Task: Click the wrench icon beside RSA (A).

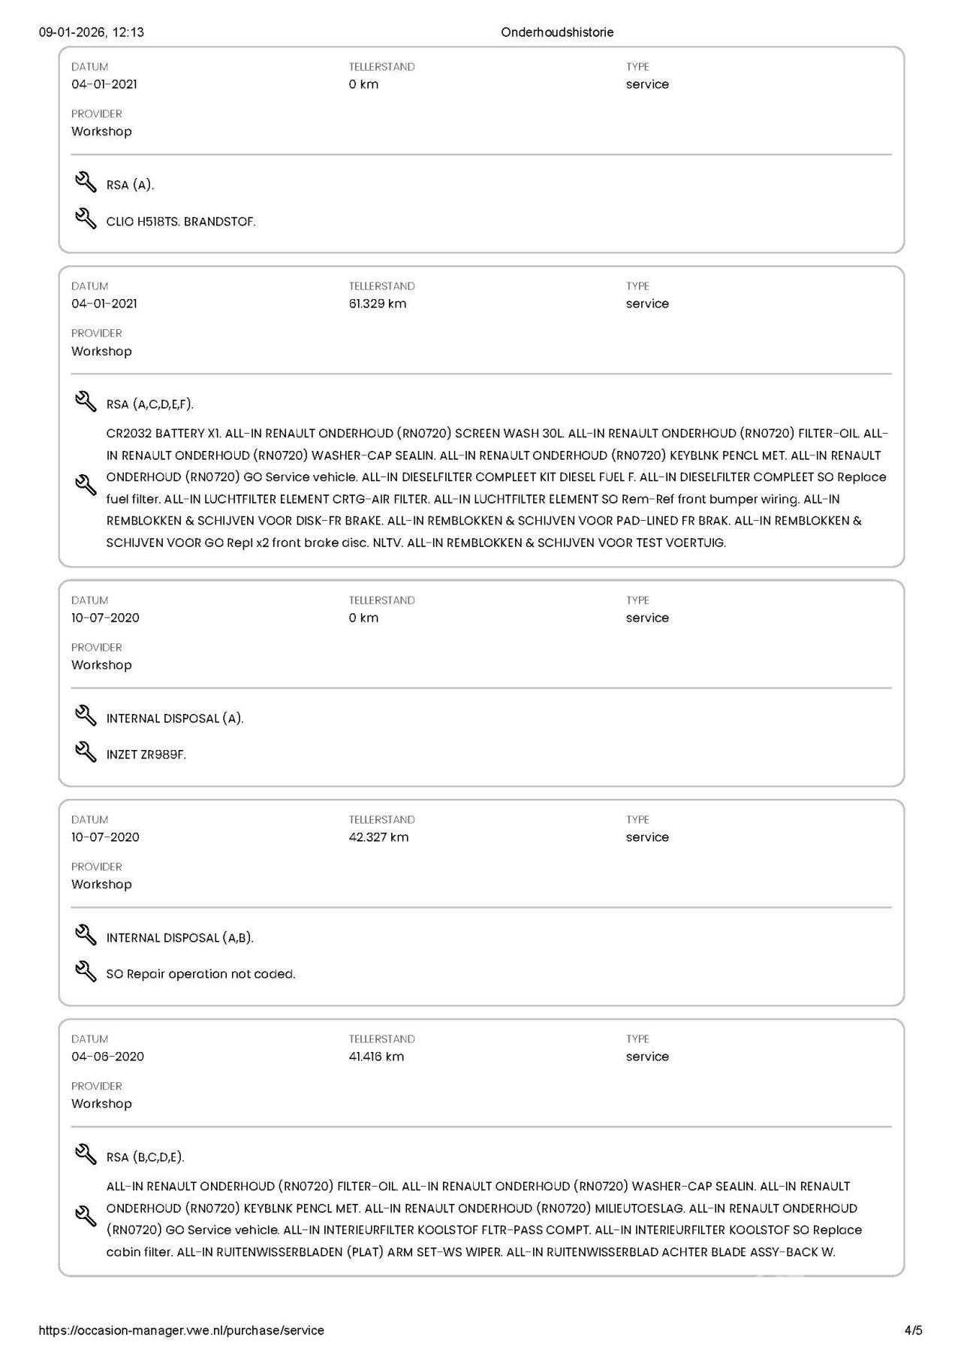Action: (86, 183)
